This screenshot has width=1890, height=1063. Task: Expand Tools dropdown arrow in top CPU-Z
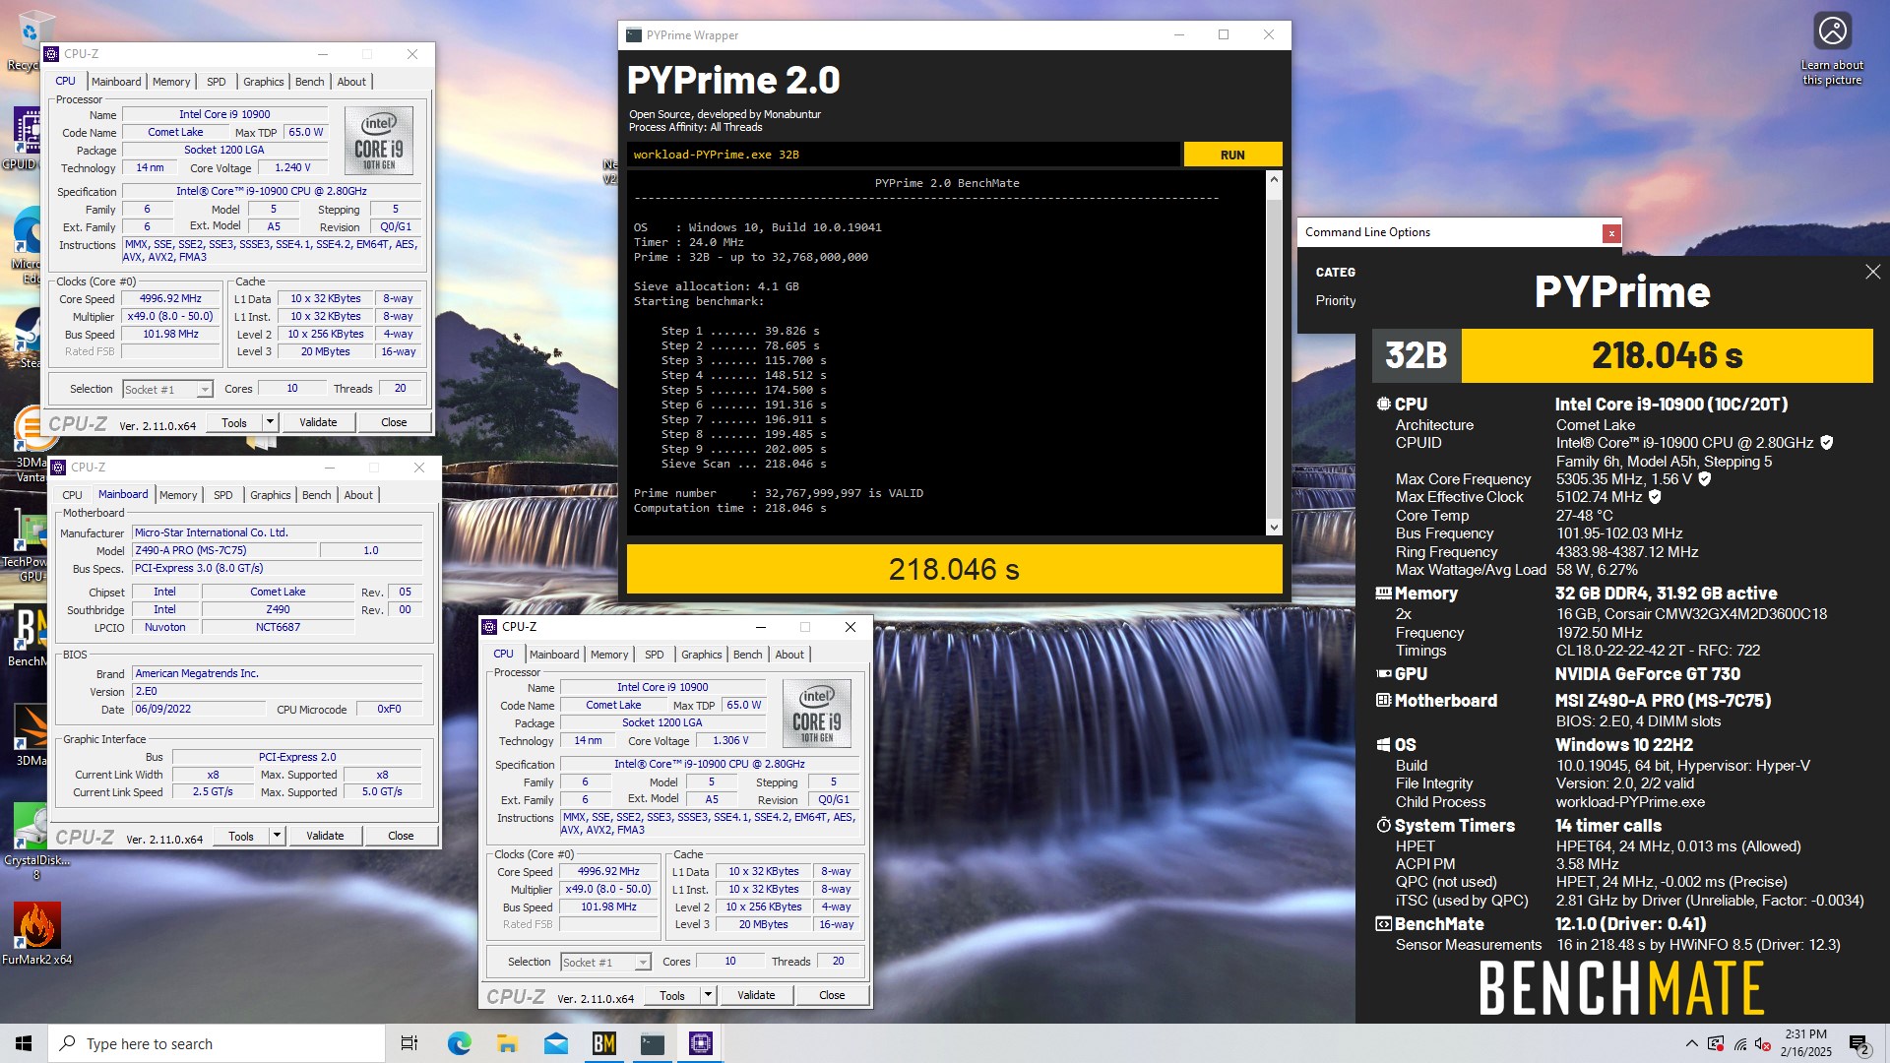pos(270,422)
